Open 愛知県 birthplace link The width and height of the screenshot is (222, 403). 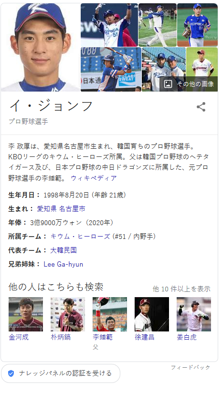pyautogui.click(x=47, y=209)
